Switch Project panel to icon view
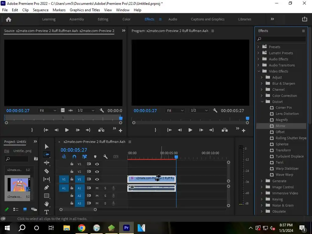This screenshot has height=234, width=312. [25, 209]
